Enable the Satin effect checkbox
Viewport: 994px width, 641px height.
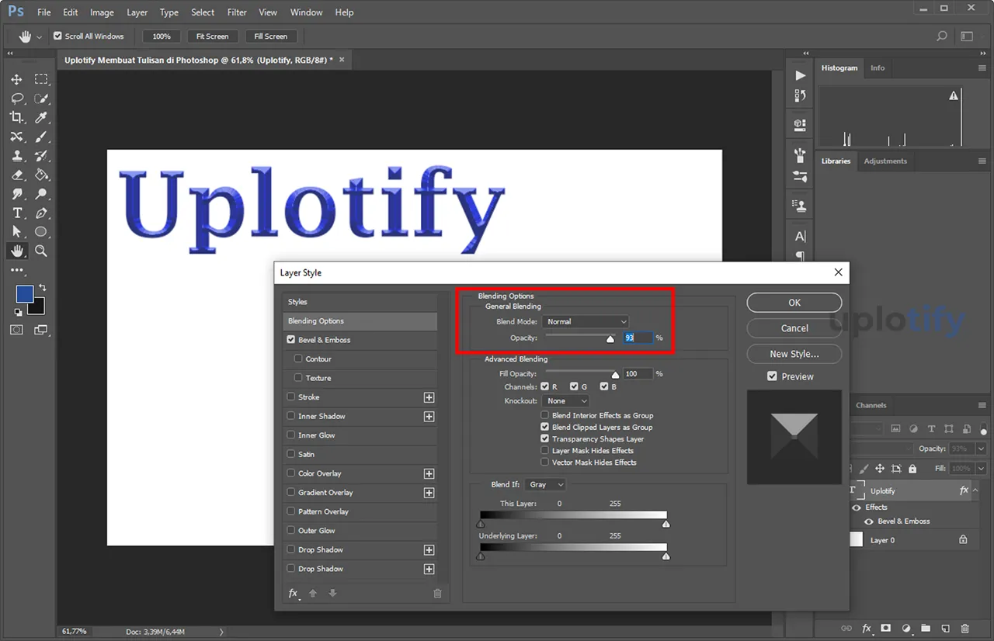(x=291, y=454)
